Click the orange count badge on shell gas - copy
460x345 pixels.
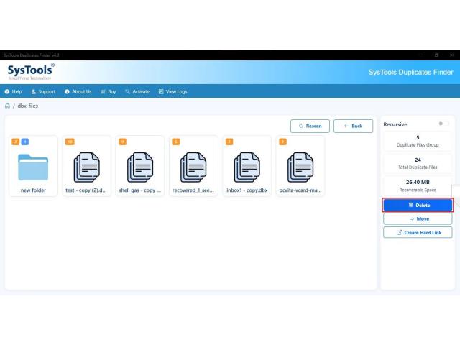[122, 142]
